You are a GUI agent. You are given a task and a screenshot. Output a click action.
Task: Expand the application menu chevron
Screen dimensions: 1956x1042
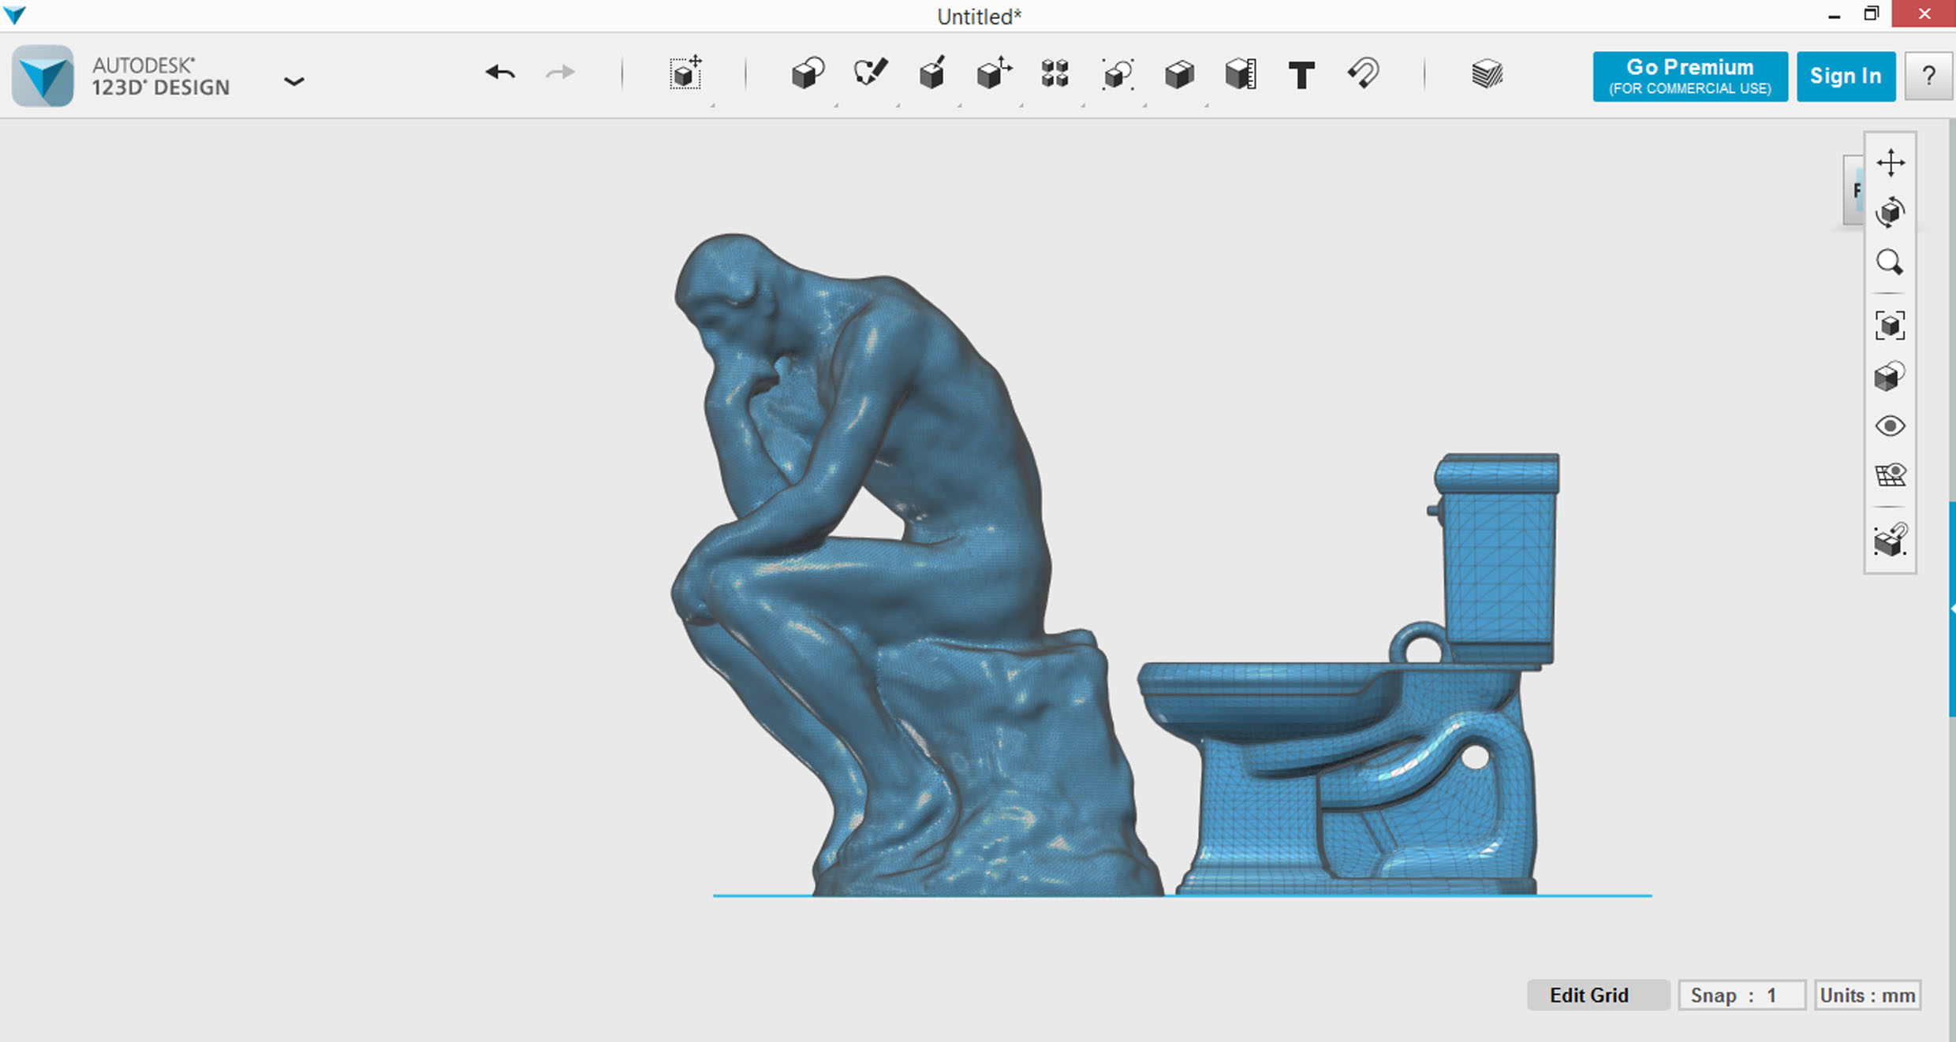pos(294,81)
